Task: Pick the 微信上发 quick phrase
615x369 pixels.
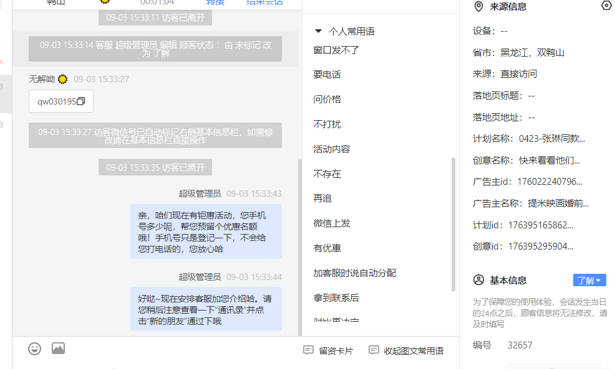Action: pyautogui.click(x=331, y=223)
